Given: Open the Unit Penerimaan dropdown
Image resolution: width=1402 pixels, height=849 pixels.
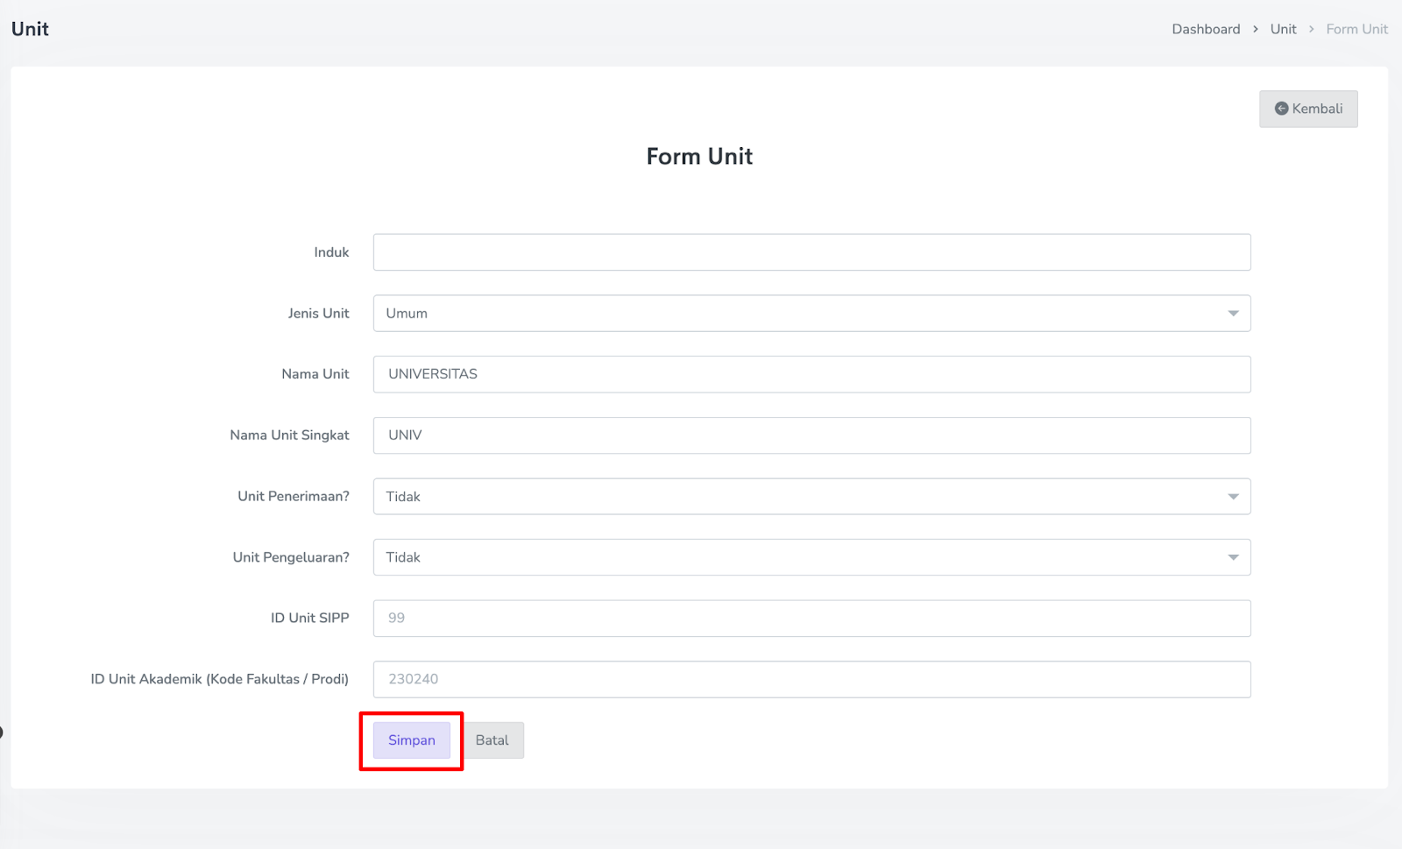Looking at the screenshot, I should tap(811, 497).
